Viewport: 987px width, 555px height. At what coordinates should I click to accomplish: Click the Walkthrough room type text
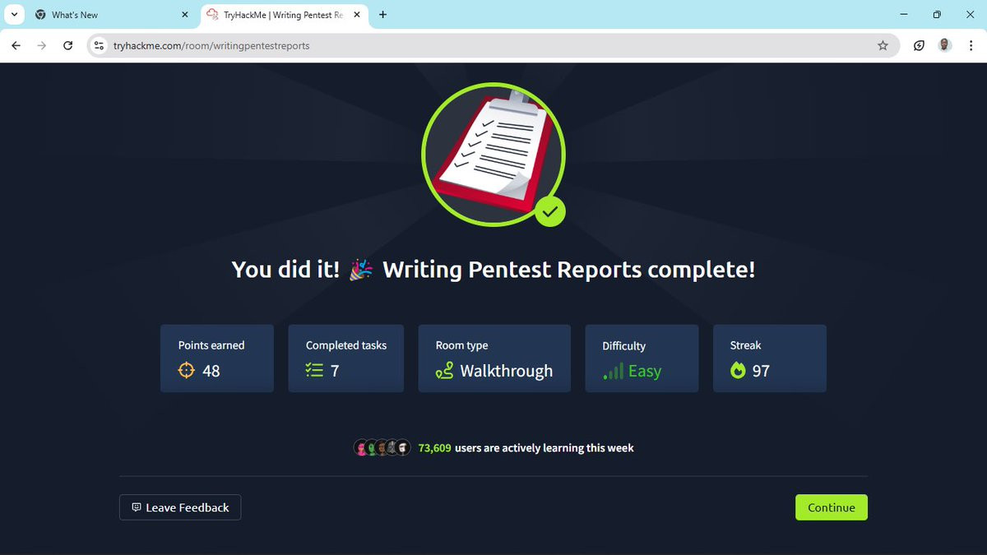pyautogui.click(x=507, y=371)
